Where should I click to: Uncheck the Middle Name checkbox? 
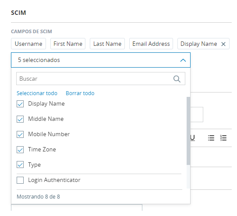[x=20, y=119]
